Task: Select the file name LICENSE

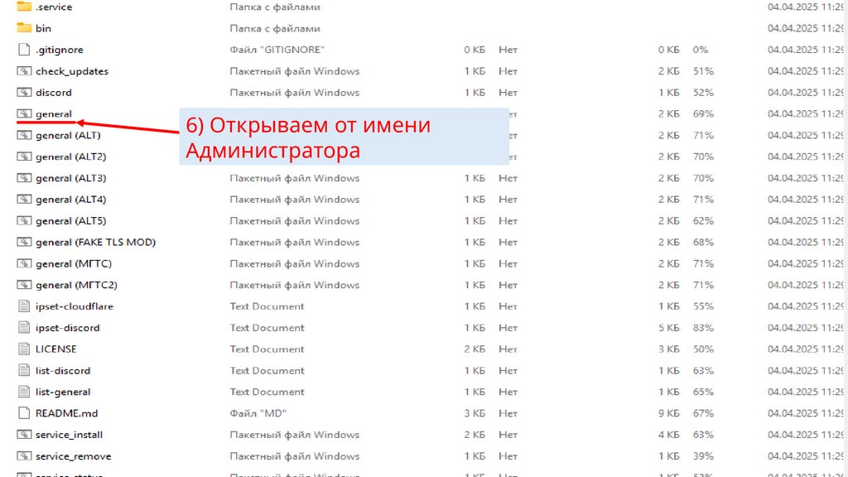Action: tap(55, 349)
